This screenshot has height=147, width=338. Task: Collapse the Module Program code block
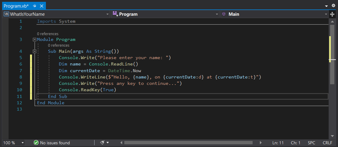34,40
